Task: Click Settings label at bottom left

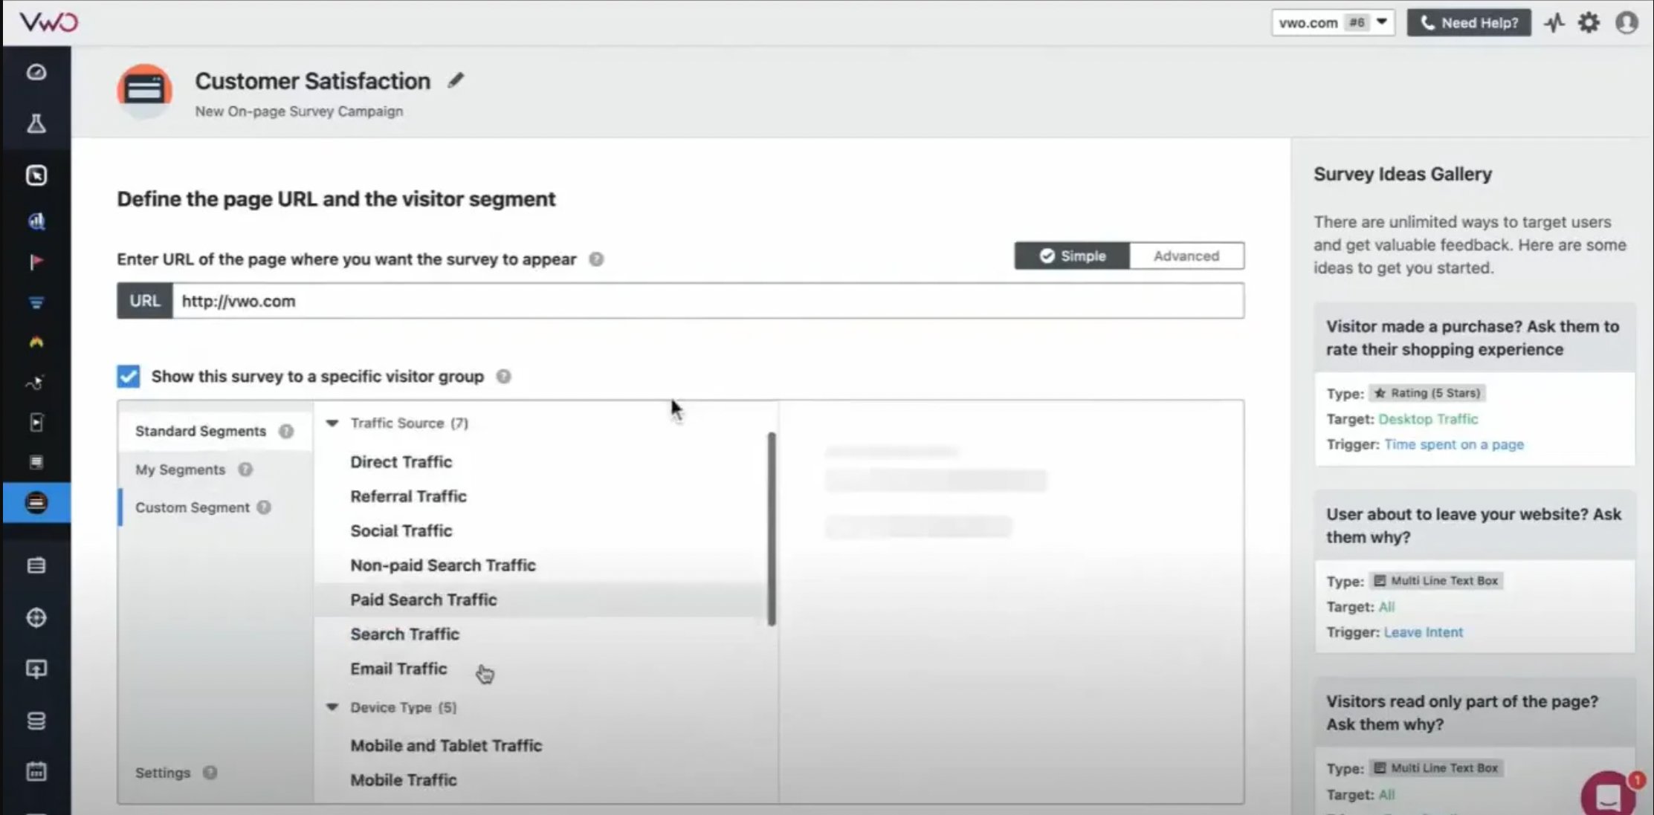Action: pyautogui.click(x=163, y=772)
